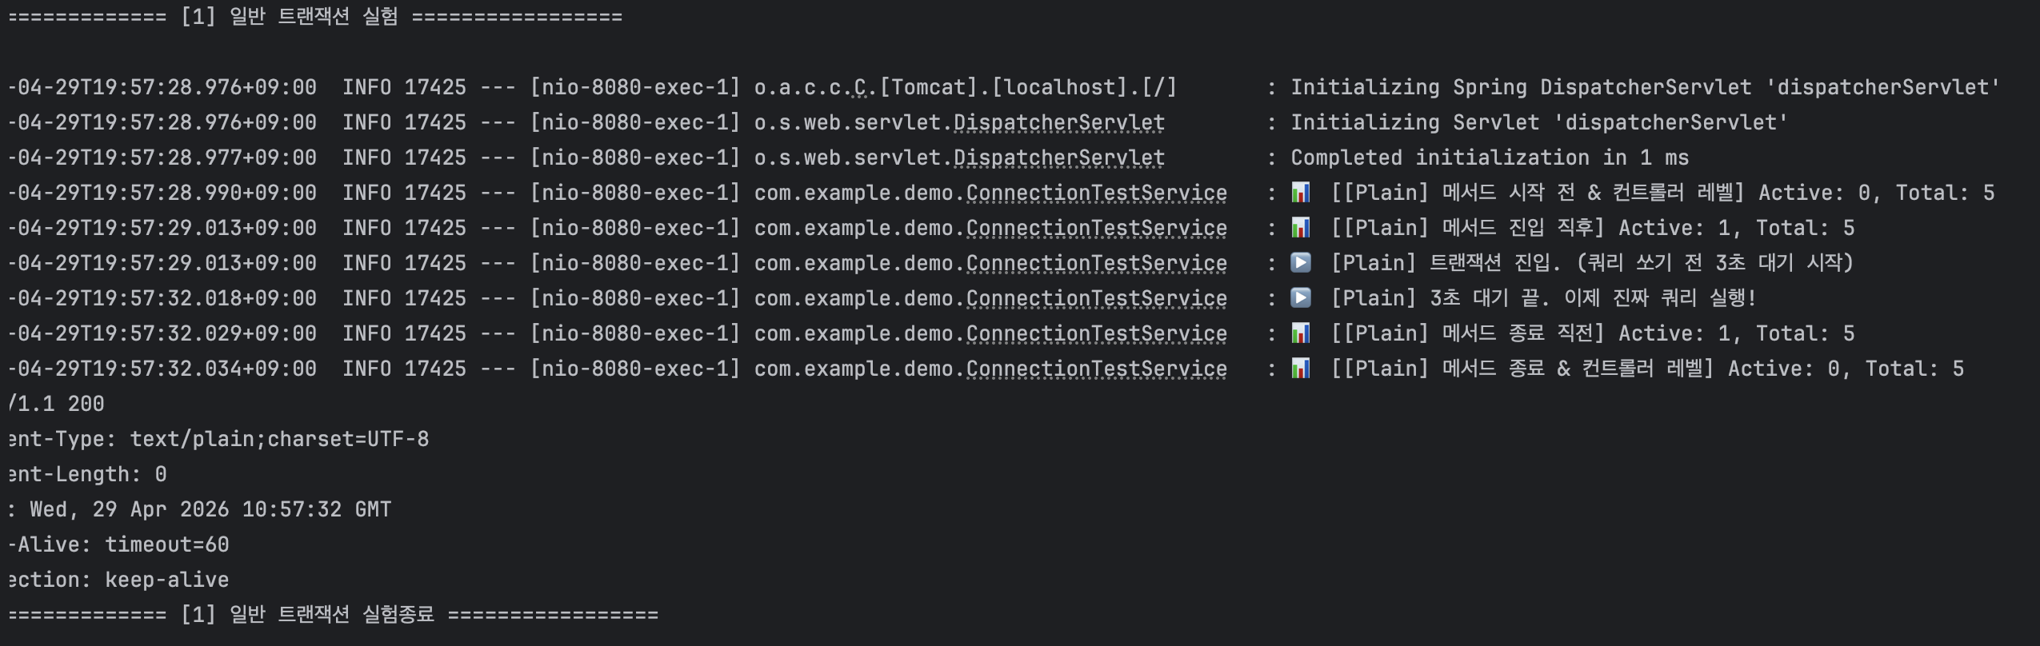Viewport: 2040px width, 646px height.
Task: Click the bar chart icon before '메서드 시작 전'
Action: [1301, 193]
